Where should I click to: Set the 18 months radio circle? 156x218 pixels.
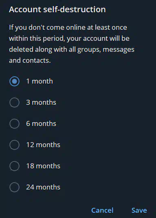coord(14,166)
